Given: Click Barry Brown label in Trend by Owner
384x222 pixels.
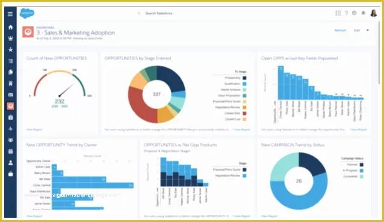Looking at the screenshot, I should coord(42,173).
